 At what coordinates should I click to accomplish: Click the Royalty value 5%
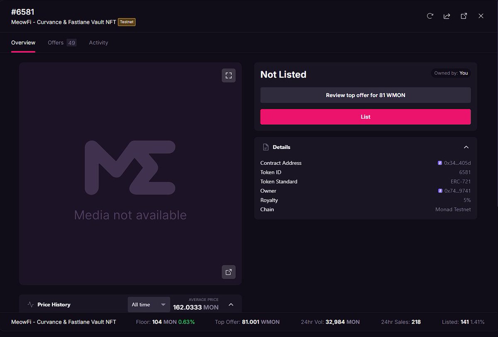[467, 200]
